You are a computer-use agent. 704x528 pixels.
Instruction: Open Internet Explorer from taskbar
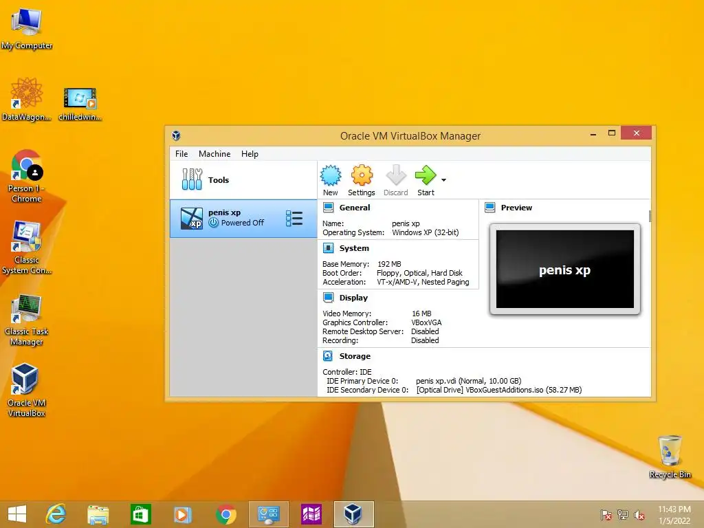click(56, 514)
